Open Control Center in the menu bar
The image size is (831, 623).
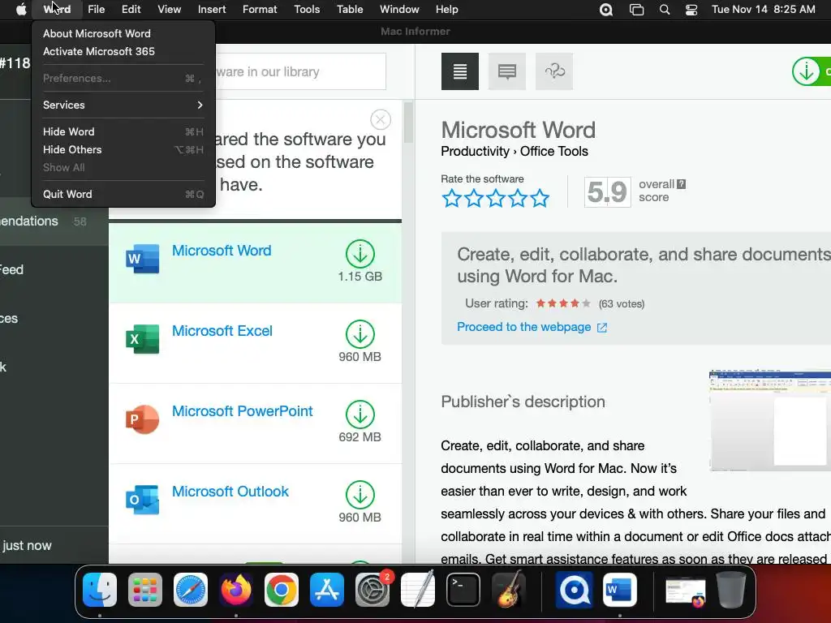pos(691,10)
